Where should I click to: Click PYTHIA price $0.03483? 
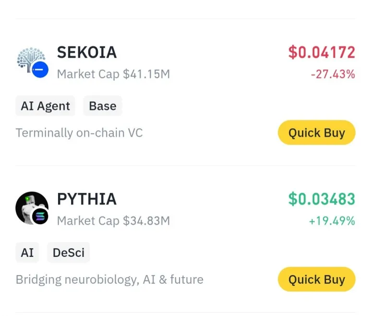[322, 199]
